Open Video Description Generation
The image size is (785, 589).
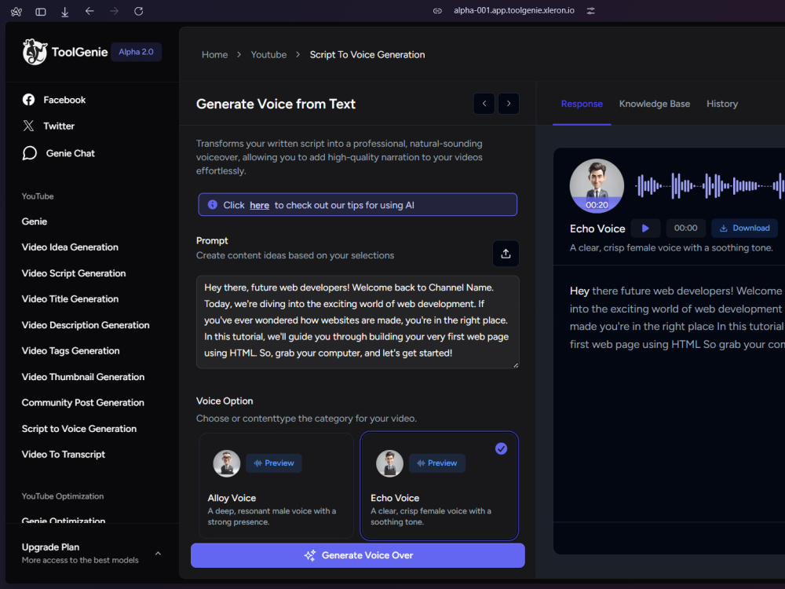pyautogui.click(x=86, y=325)
